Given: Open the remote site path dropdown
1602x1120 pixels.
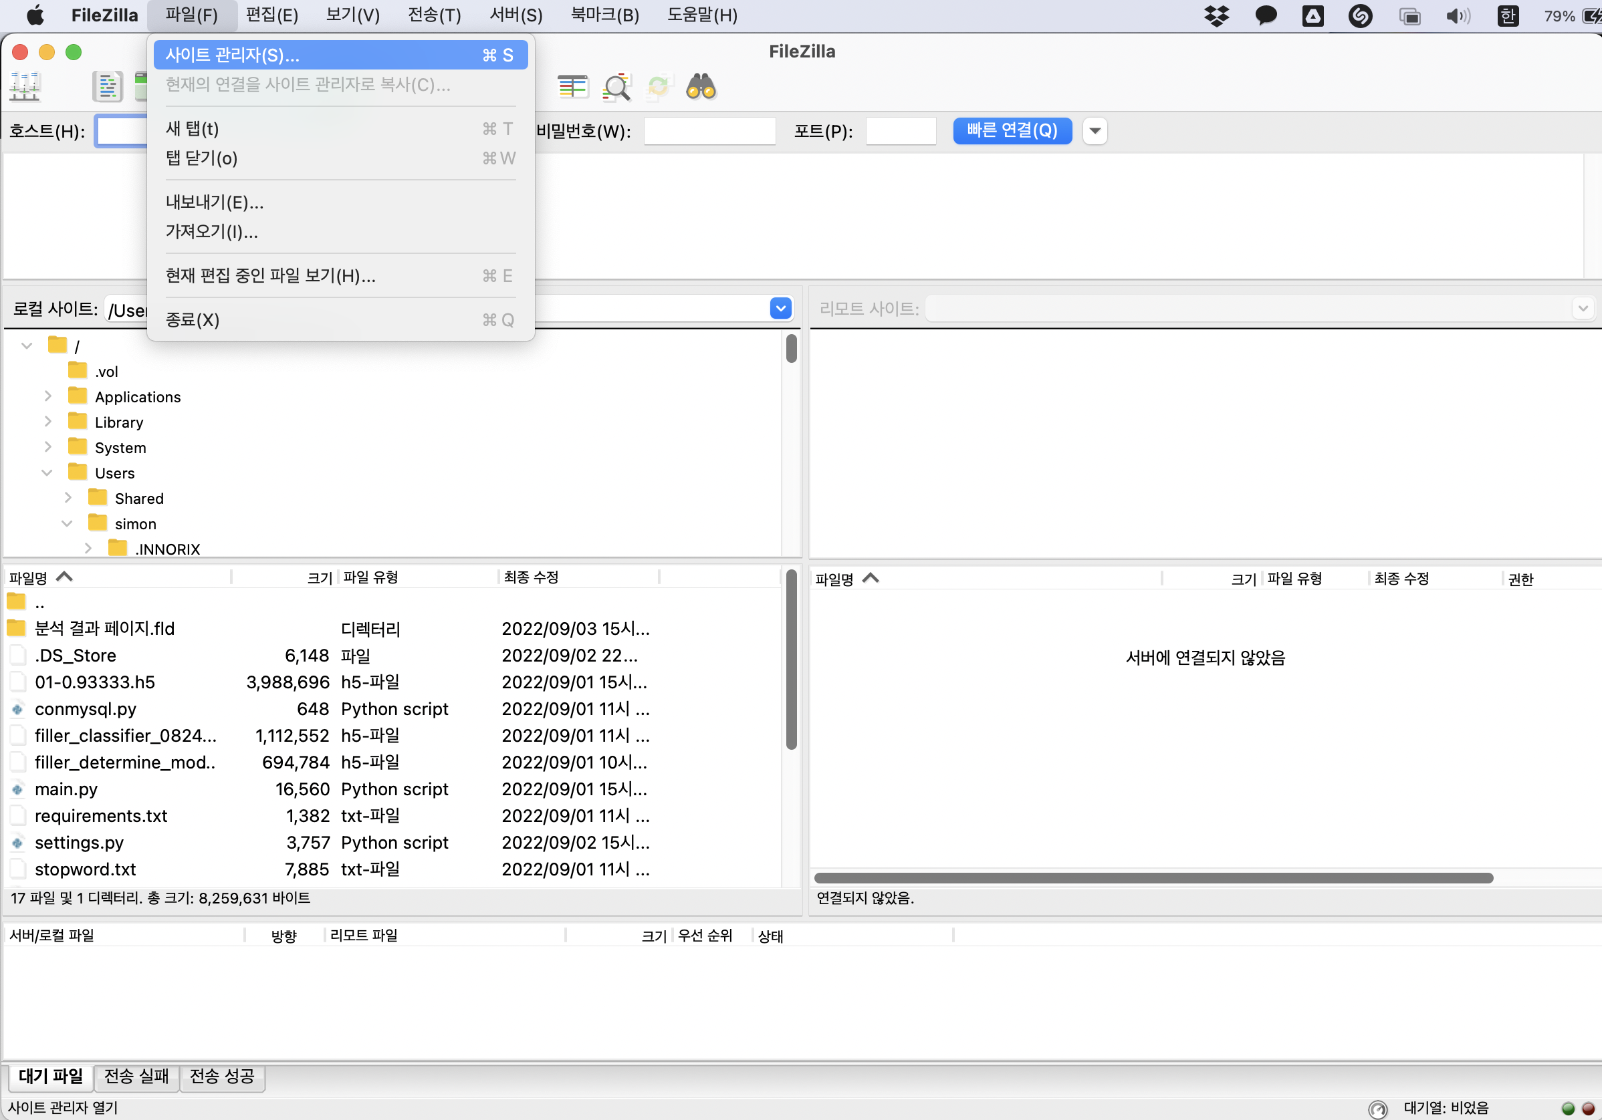Looking at the screenshot, I should pyautogui.click(x=1583, y=308).
